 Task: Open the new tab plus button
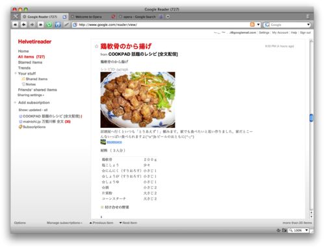[x=168, y=17]
